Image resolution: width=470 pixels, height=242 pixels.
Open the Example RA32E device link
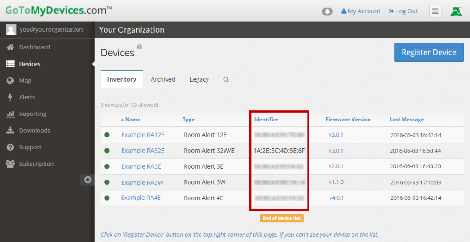click(x=143, y=151)
